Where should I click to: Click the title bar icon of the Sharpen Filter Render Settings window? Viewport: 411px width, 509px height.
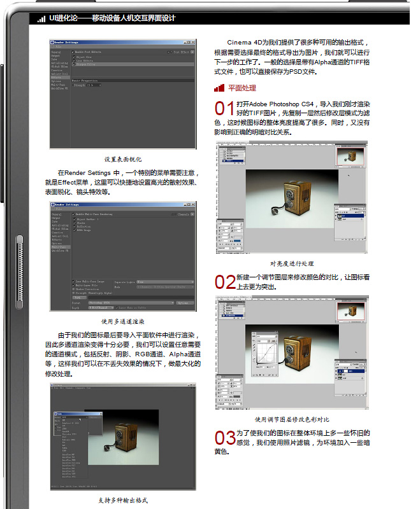(x=52, y=43)
